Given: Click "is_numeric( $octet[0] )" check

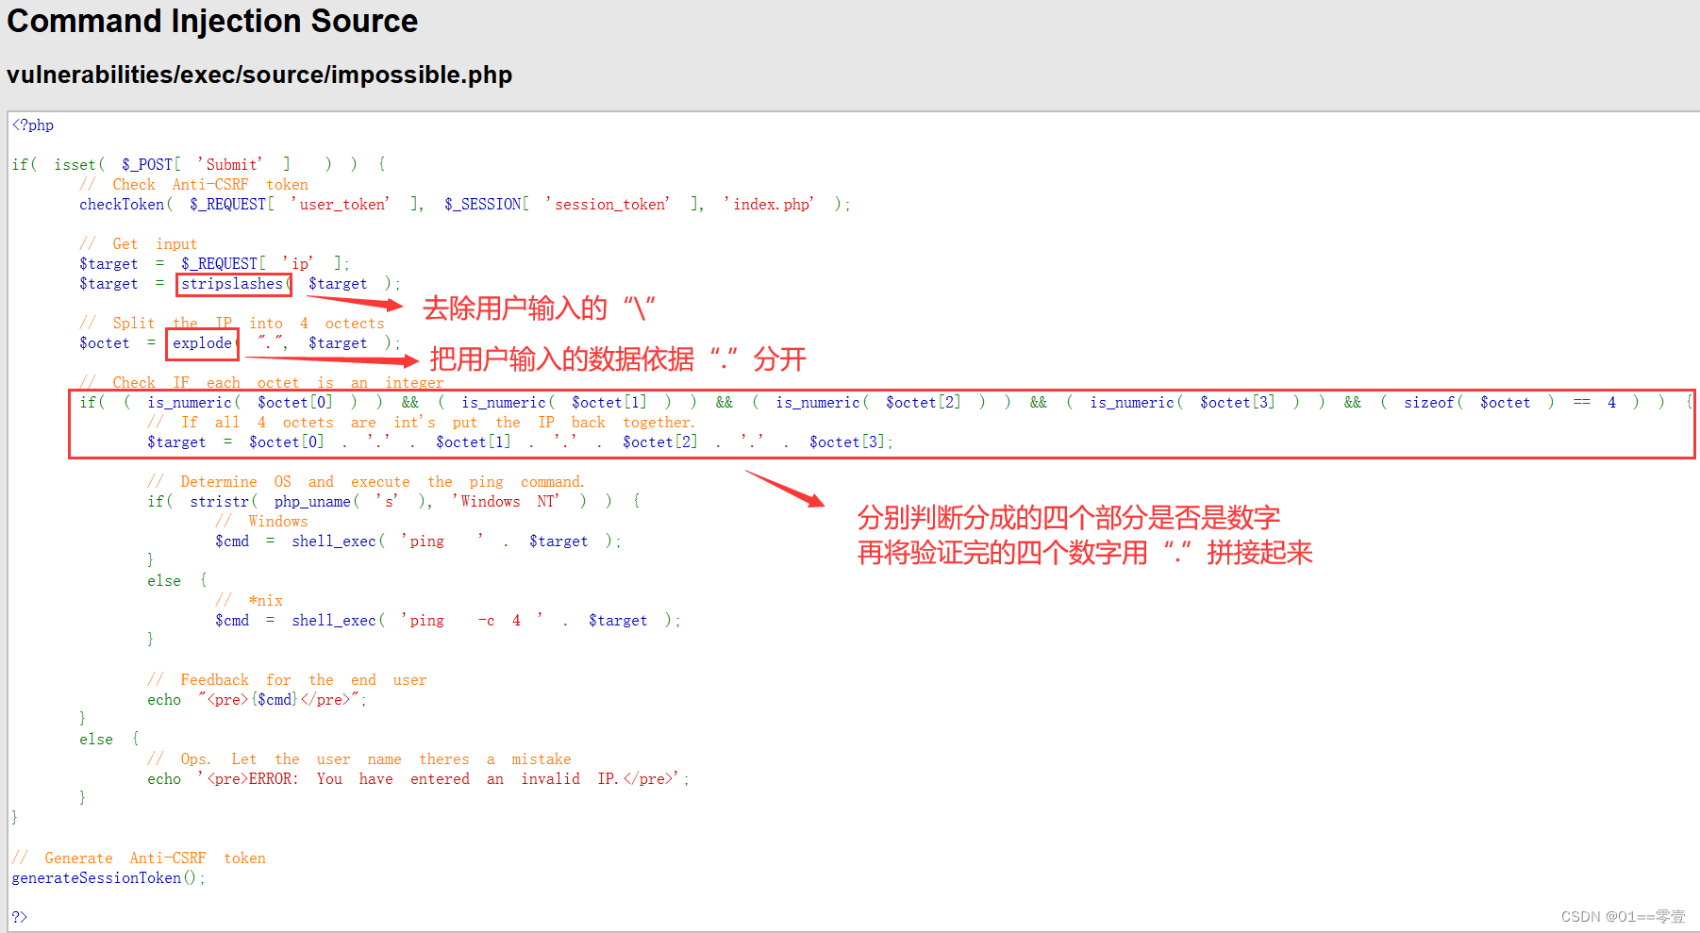Looking at the screenshot, I should coord(252,403).
